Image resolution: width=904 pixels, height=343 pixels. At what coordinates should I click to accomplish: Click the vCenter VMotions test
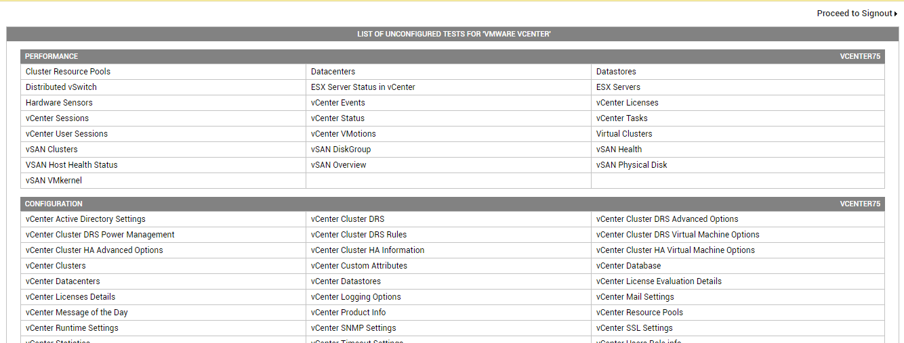(x=343, y=134)
